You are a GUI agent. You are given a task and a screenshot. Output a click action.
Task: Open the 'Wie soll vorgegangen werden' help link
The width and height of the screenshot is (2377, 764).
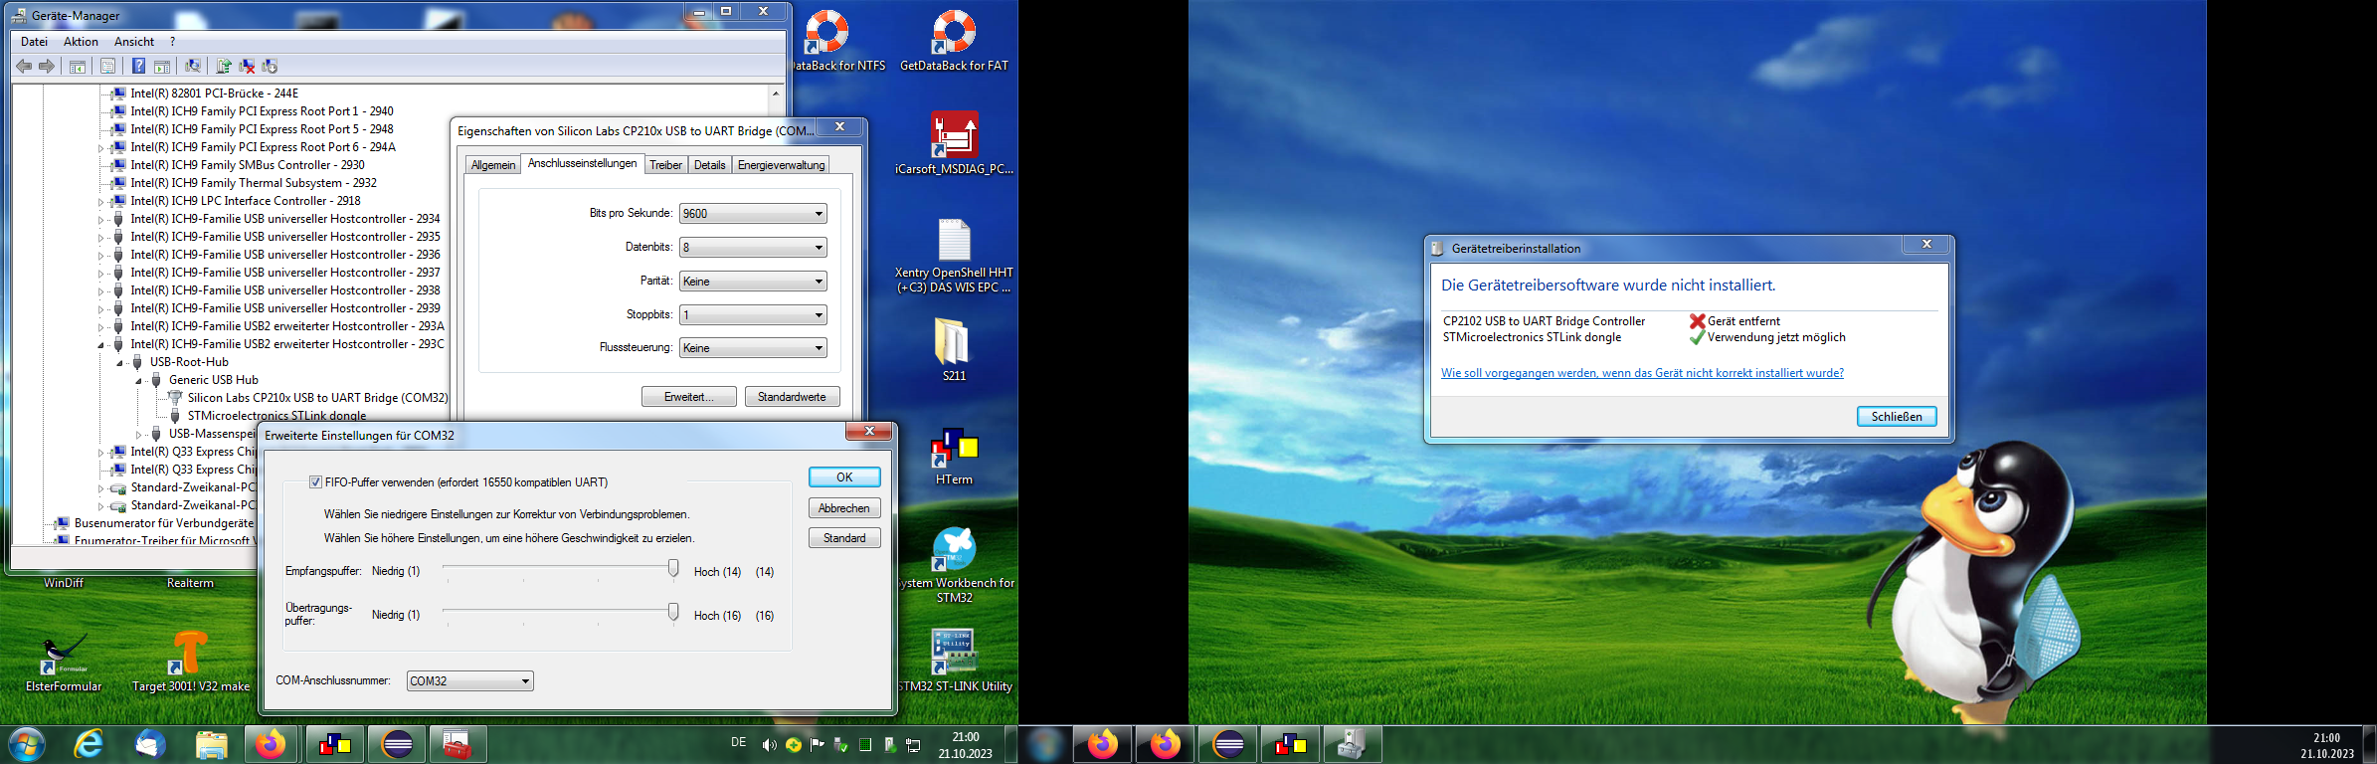1642,373
